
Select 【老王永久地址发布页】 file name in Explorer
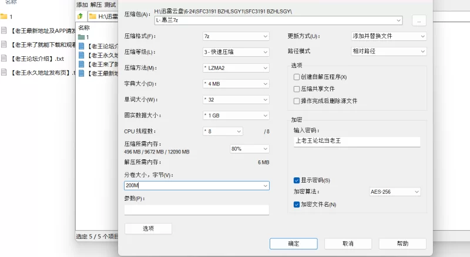43,73
